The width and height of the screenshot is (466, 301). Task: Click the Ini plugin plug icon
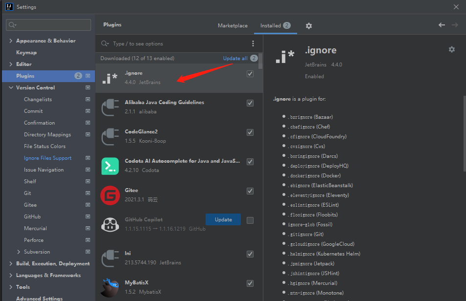pos(110,258)
